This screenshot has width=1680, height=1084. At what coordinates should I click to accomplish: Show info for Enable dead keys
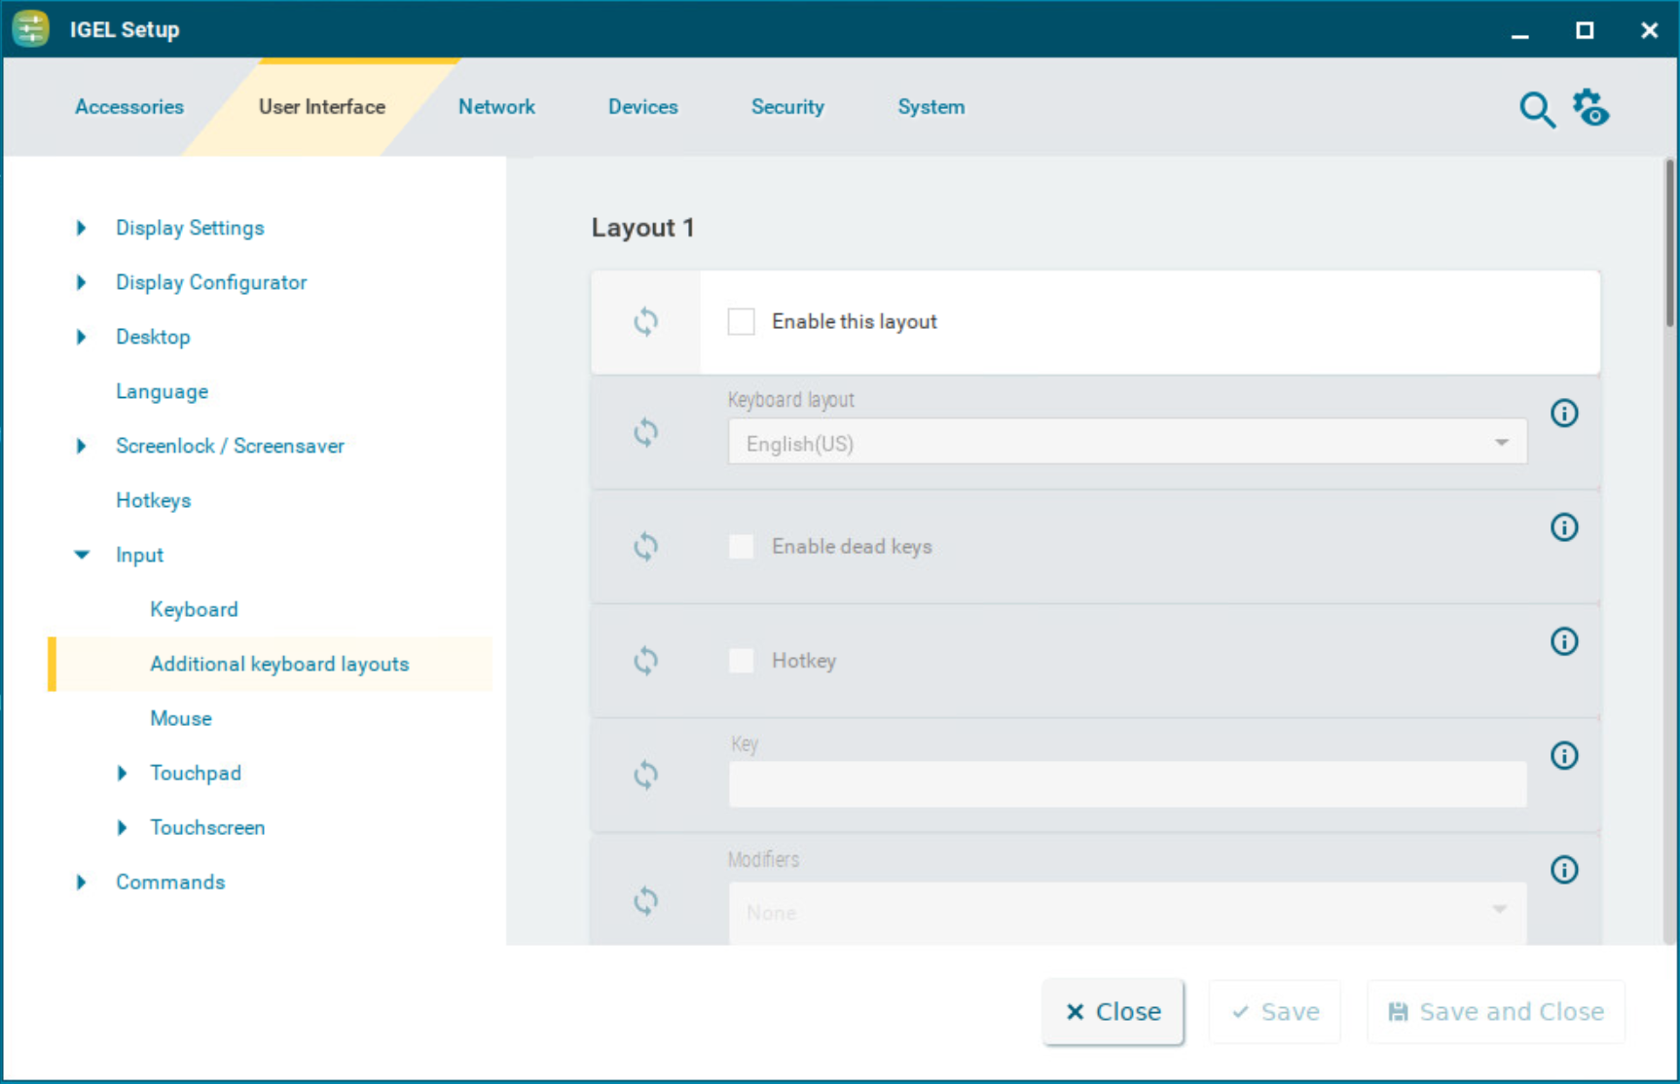click(1563, 527)
